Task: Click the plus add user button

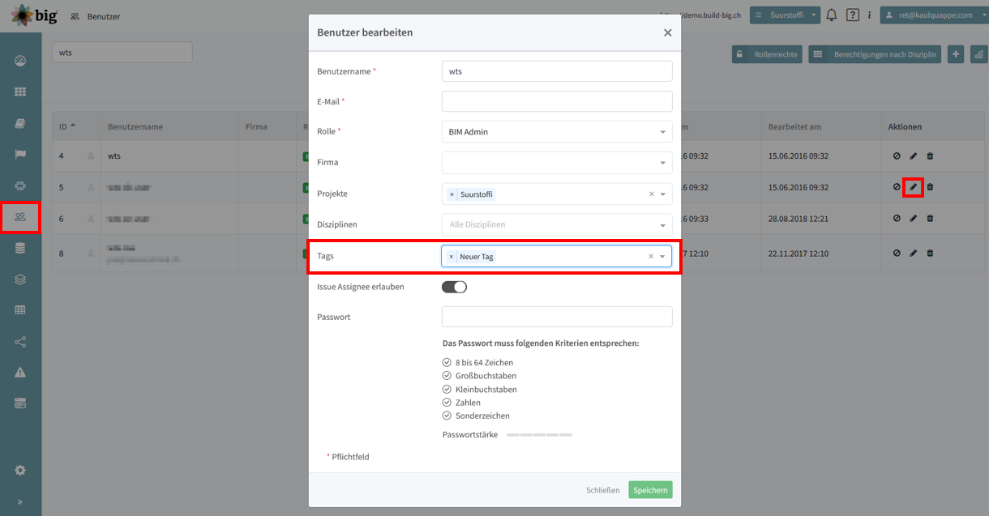Action: click(956, 54)
